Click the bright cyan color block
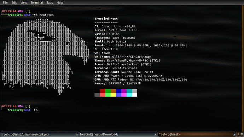Image resolution: width=244 pixels, height=137 pixels. point(129,95)
